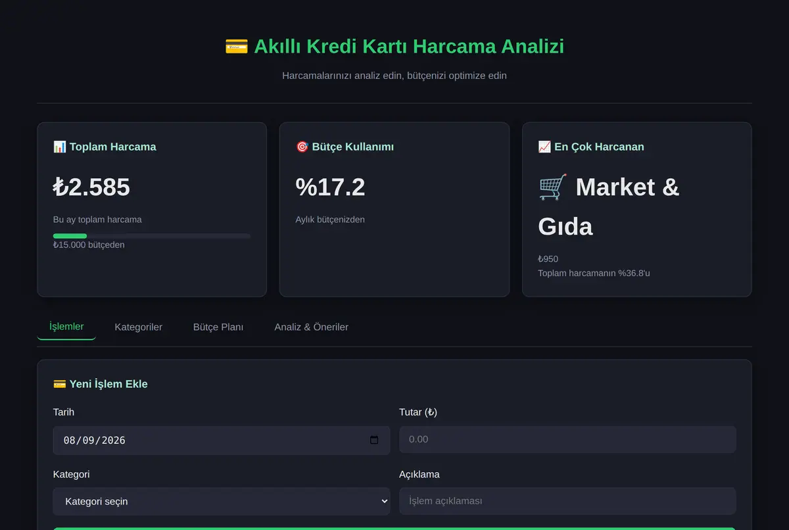The width and height of the screenshot is (789, 530).
Task: Click the ₺950 amount text
Action: (548, 259)
